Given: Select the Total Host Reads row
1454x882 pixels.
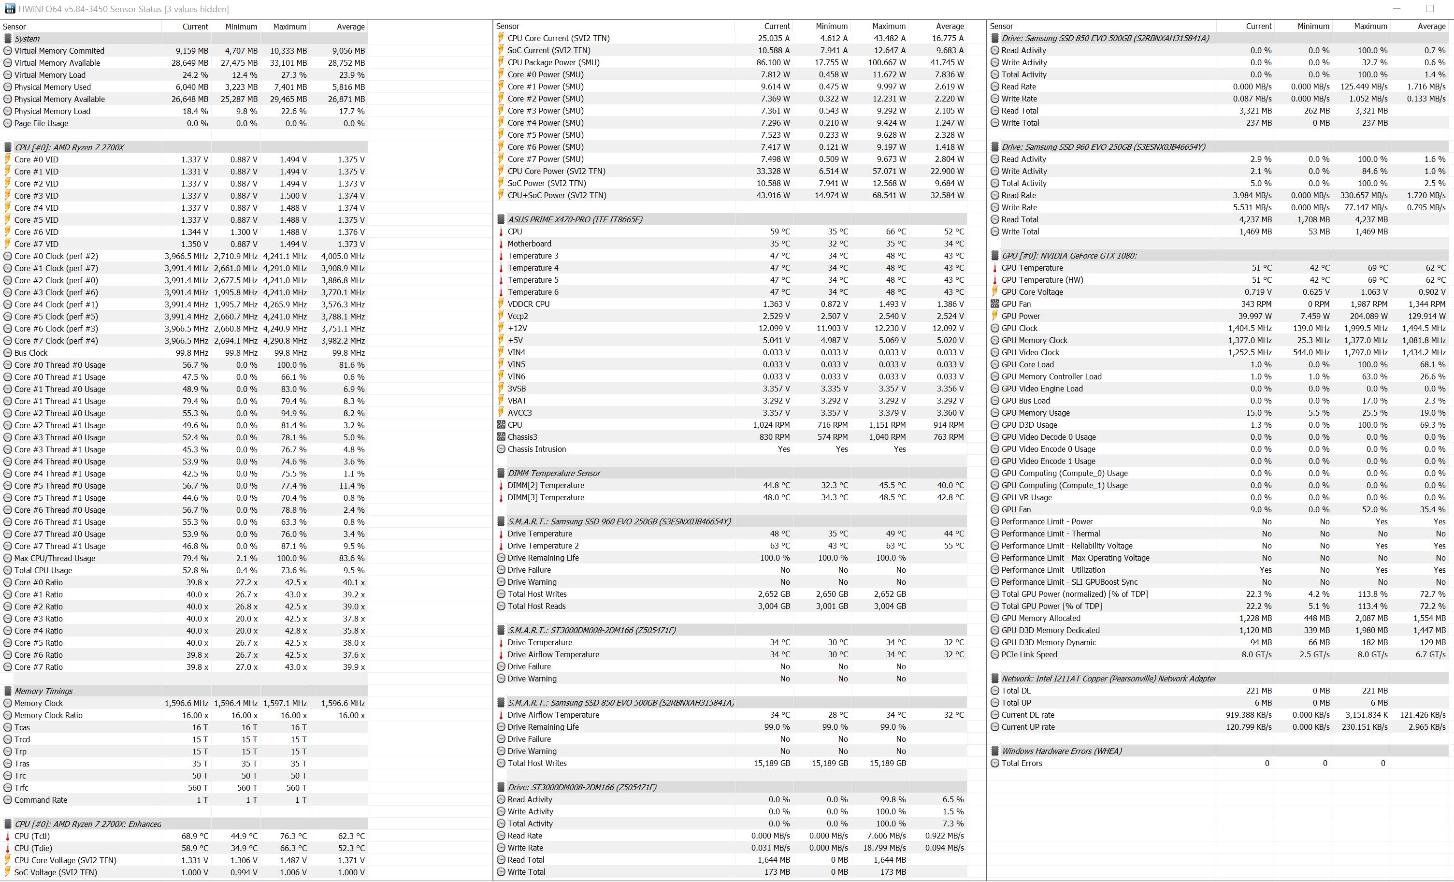Looking at the screenshot, I should click(x=731, y=607).
